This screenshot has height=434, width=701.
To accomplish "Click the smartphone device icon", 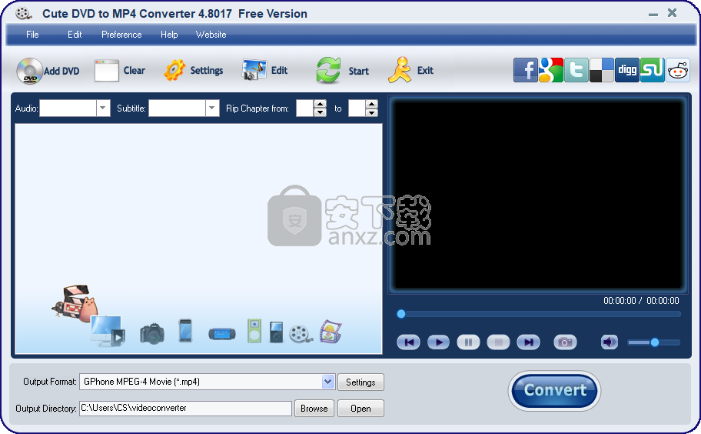I will pyautogui.click(x=185, y=331).
